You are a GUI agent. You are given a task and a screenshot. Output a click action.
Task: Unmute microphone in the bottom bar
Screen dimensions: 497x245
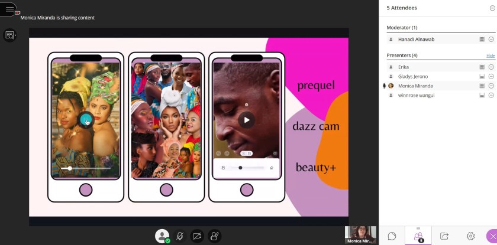(180, 236)
